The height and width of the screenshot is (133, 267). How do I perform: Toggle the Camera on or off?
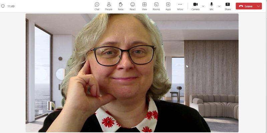pyautogui.click(x=195, y=6)
